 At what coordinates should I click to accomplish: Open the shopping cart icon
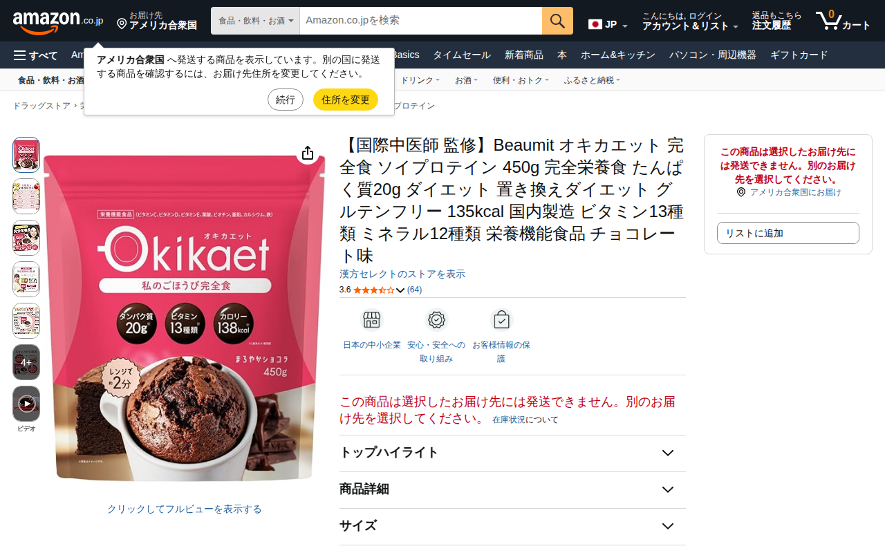coord(843,21)
